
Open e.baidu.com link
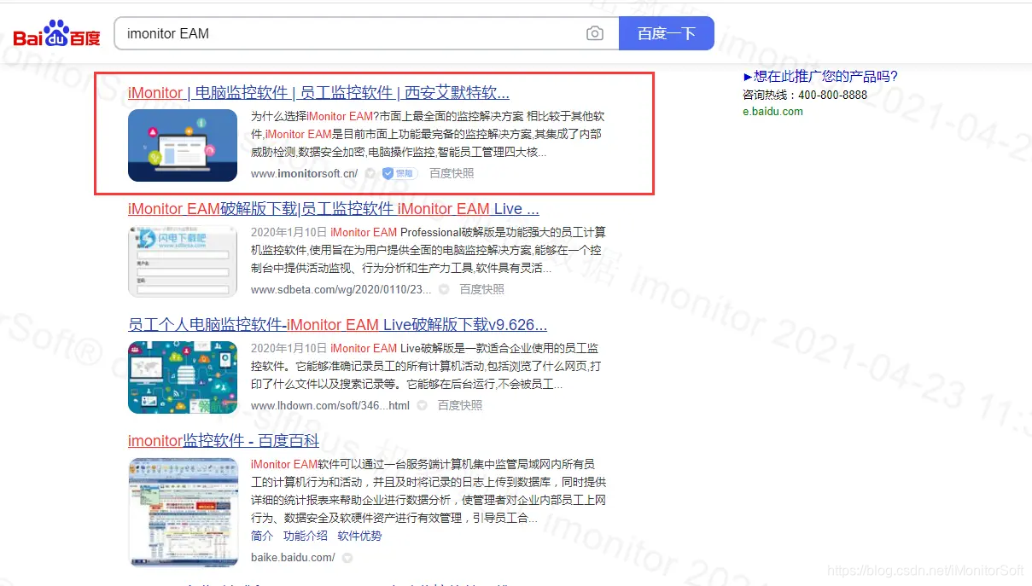(x=773, y=111)
